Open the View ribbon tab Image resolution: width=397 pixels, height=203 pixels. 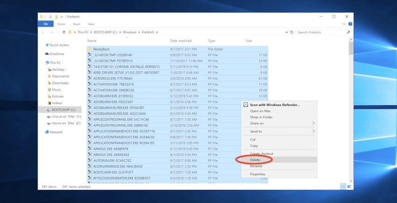point(91,24)
